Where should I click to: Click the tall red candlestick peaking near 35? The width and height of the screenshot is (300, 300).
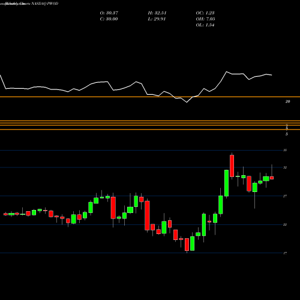click(232, 166)
